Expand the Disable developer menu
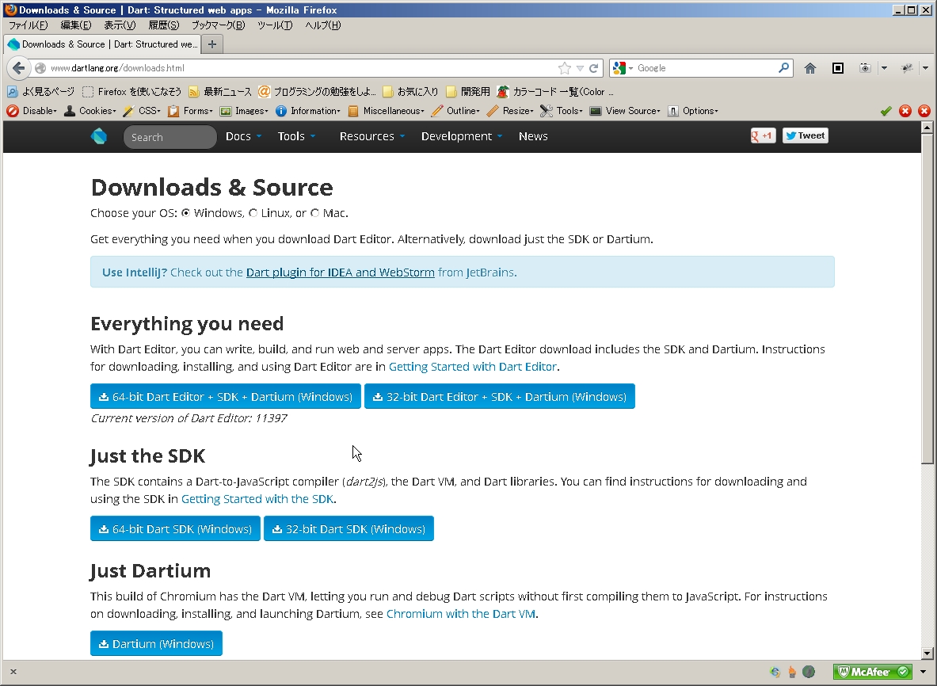The width and height of the screenshot is (937, 686). (x=32, y=111)
